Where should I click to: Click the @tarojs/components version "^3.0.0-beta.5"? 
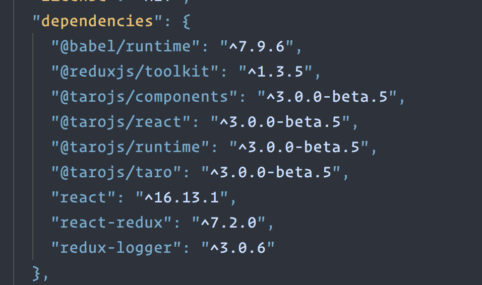[327, 97]
